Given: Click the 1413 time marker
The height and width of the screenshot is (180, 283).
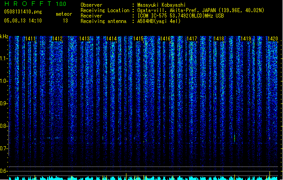Looking at the screenshot, I should (x=84, y=39).
